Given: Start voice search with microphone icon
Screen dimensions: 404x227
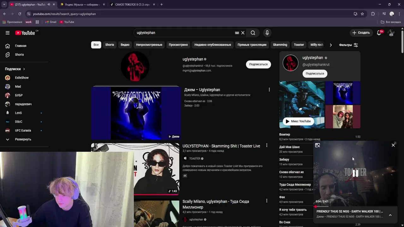Looking at the screenshot, I should point(267,33).
